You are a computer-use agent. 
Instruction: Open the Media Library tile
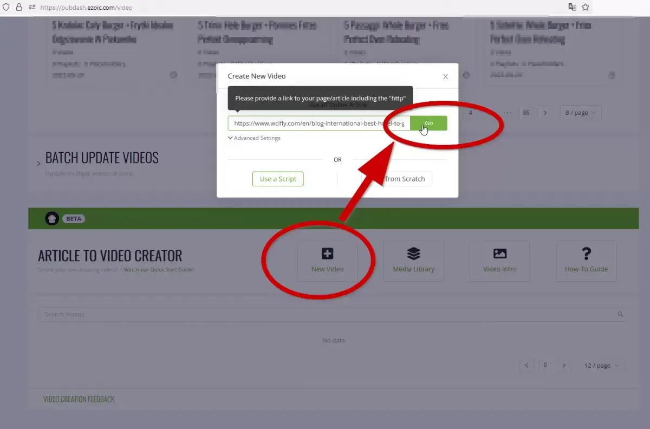(414, 261)
